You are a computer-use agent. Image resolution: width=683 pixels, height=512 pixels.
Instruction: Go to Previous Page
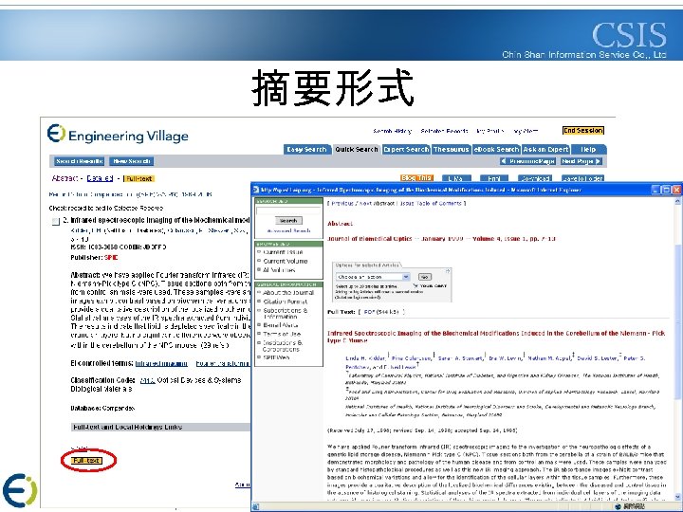click(x=528, y=161)
